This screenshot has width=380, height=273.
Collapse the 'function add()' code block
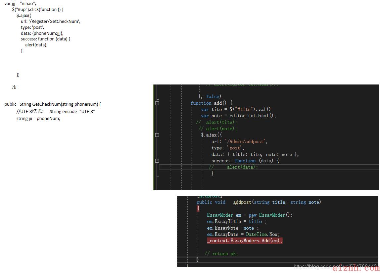(x=157, y=103)
